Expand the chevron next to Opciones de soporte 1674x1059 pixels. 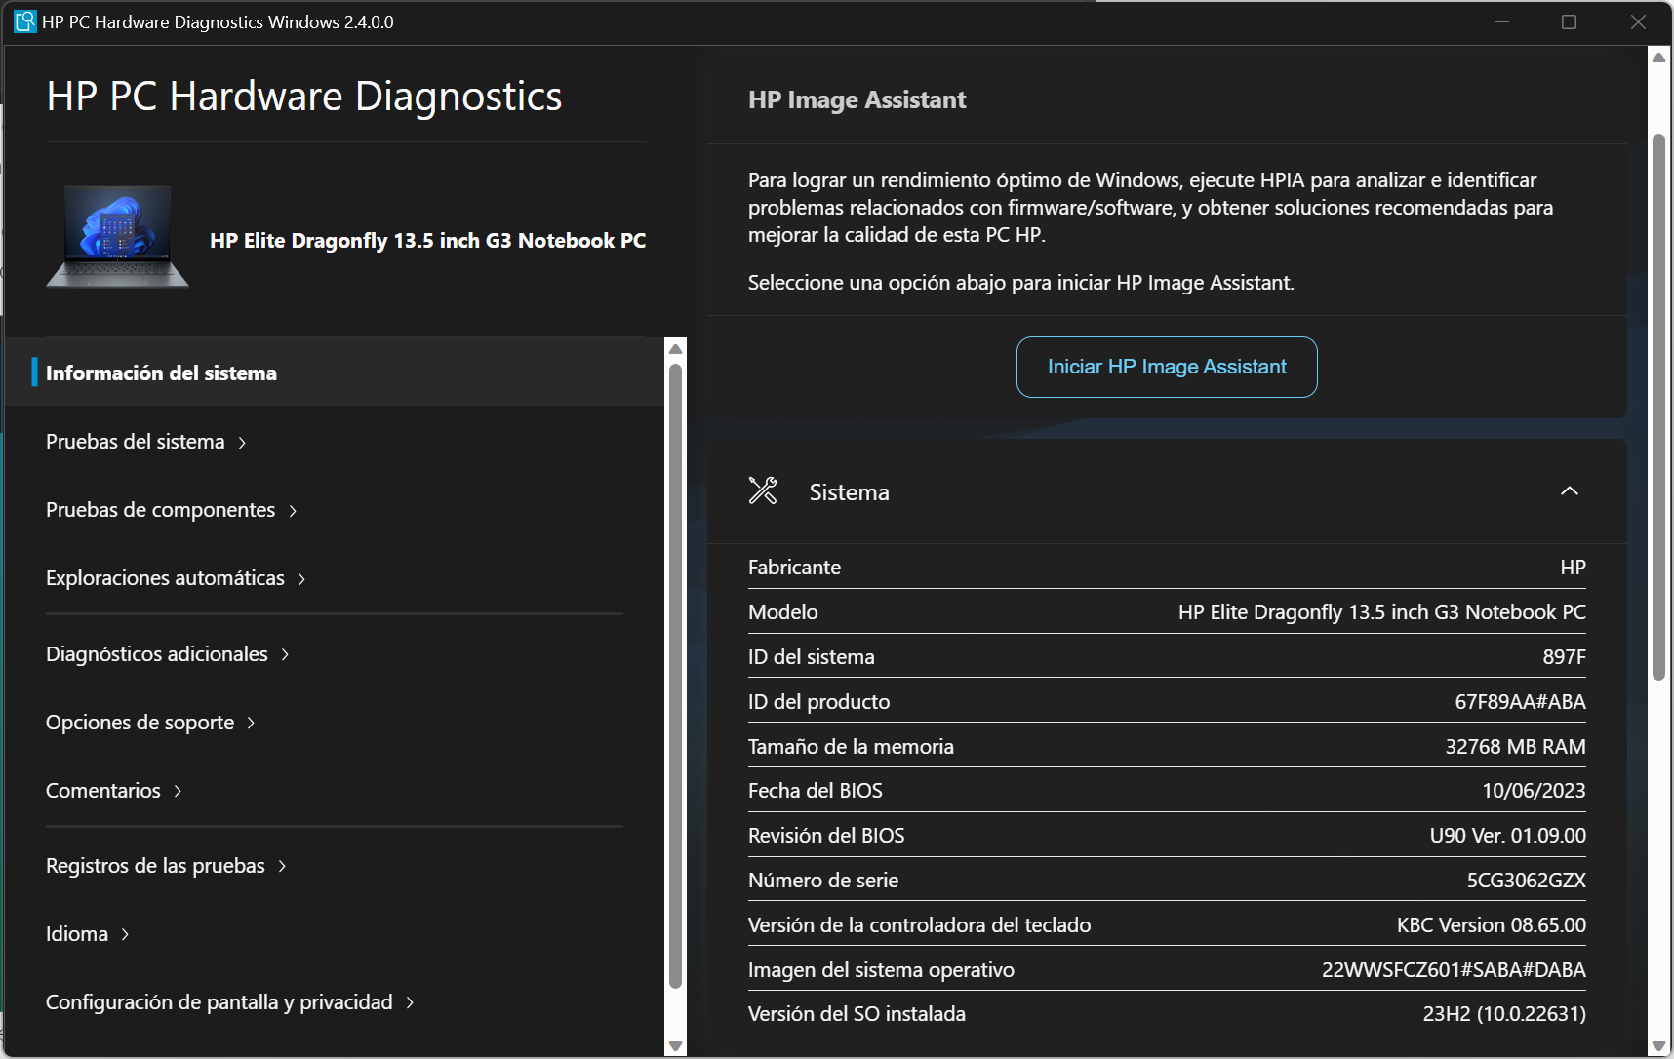pyautogui.click(x=251, y=723)
